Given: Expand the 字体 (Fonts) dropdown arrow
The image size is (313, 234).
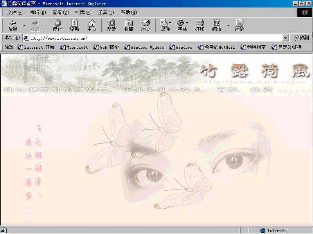Looking at the screenshot, I should [187, 22].
